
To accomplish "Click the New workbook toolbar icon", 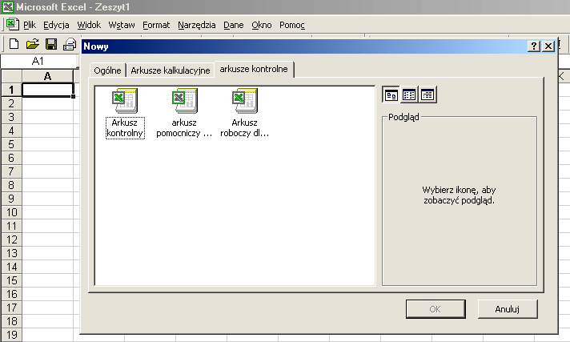I will (x=14, y=44).
